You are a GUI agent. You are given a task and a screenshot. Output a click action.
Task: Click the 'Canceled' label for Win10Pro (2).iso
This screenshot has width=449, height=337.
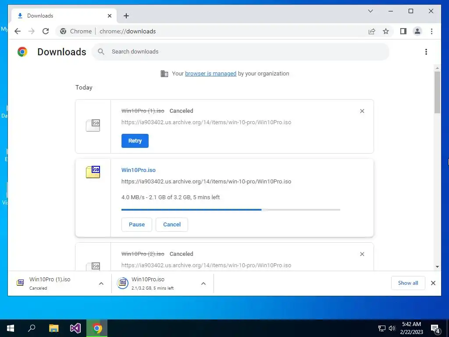181,254
